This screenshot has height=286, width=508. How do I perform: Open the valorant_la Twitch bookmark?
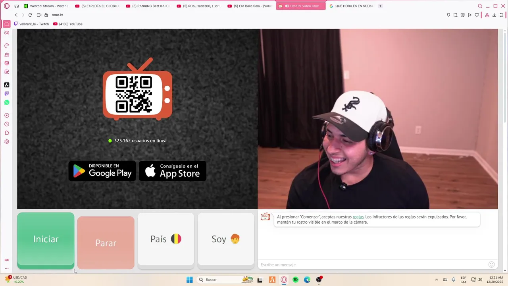31,24
